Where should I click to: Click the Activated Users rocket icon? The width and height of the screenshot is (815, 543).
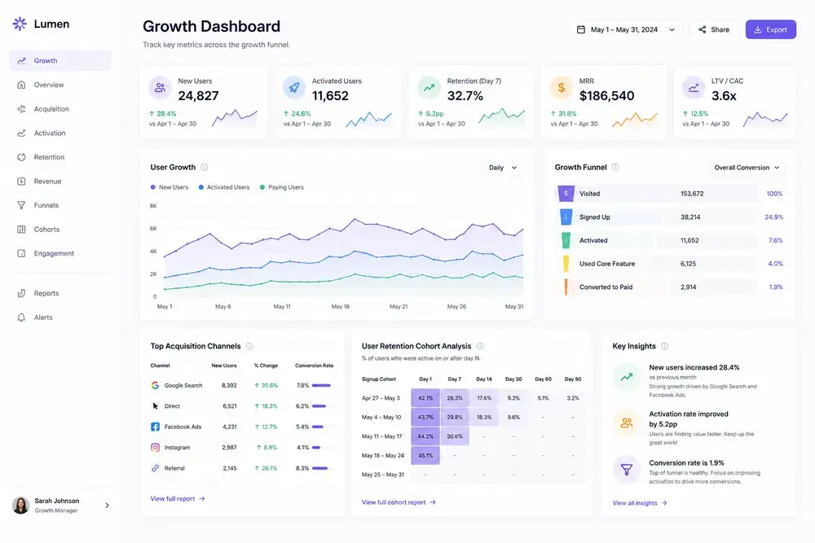294,88
